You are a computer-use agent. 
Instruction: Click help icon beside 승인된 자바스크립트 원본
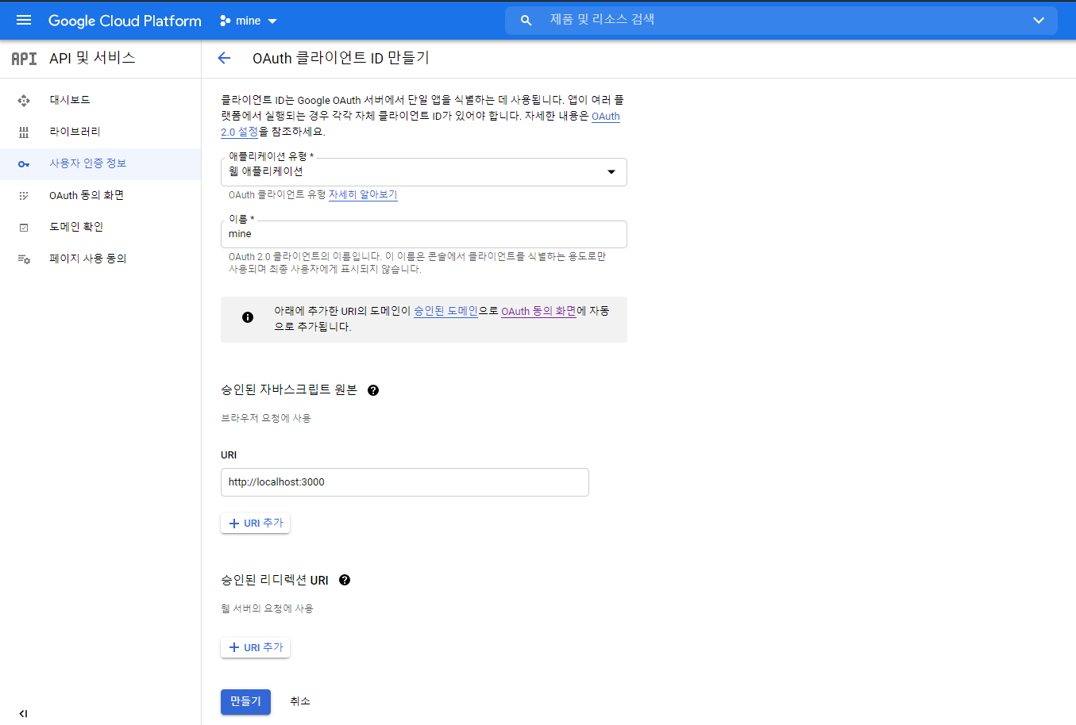coord(373,390)
